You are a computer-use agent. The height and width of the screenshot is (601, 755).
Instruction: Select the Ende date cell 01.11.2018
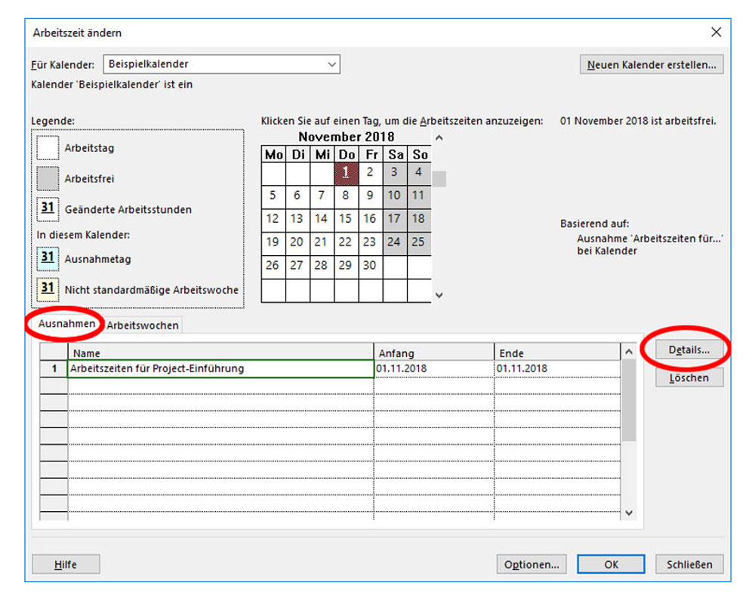click(556, 368)
